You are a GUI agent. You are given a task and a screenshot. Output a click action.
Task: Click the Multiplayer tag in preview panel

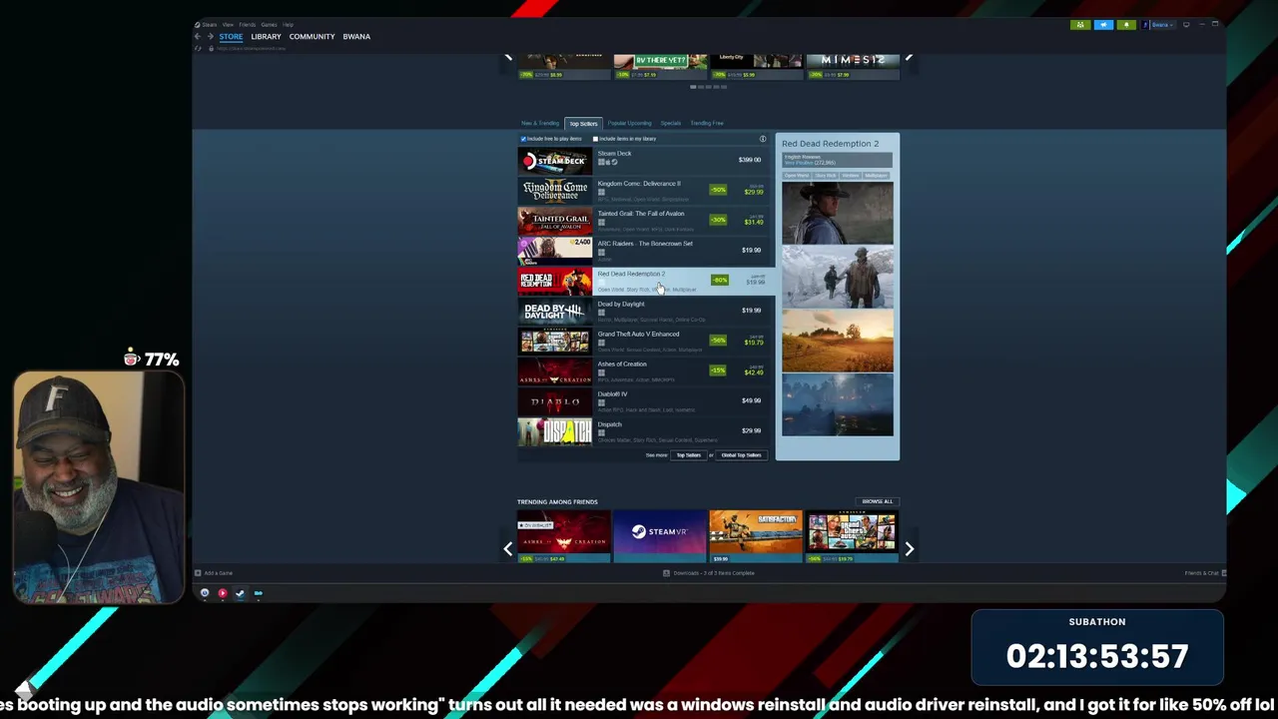(x=876, y=176)
